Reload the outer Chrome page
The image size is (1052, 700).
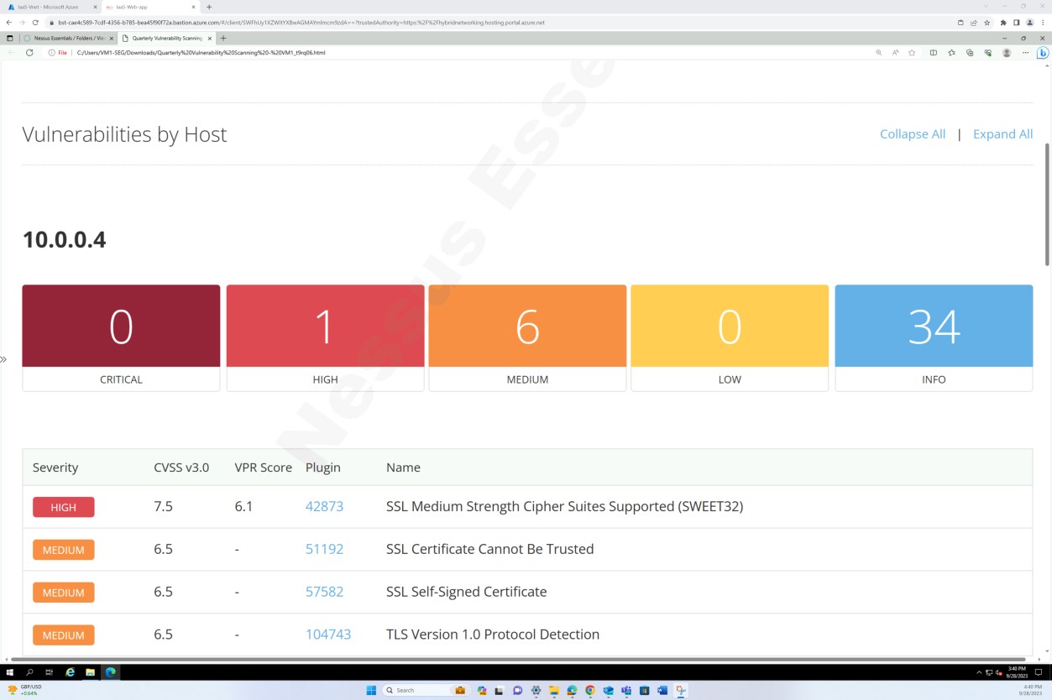point(34,23)
